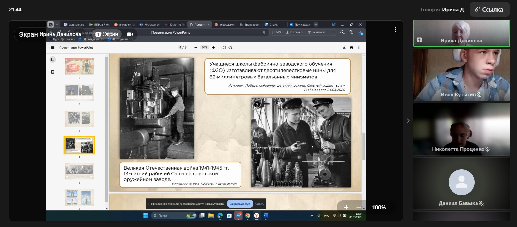Screen dimensions: 517x227
Task: Open the Windows Start menu
Action: pyautogui.click(x=146, y=216)
